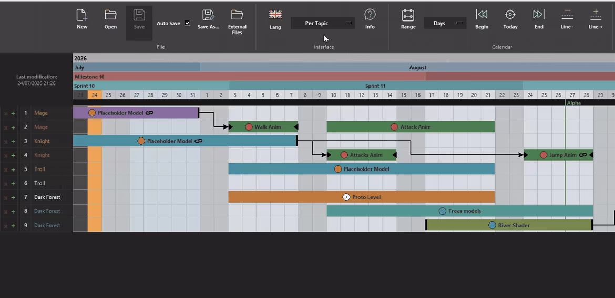Click the plus circle on Proto Level task

346,197
